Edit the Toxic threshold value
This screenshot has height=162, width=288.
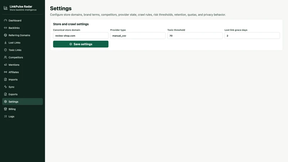195,36
